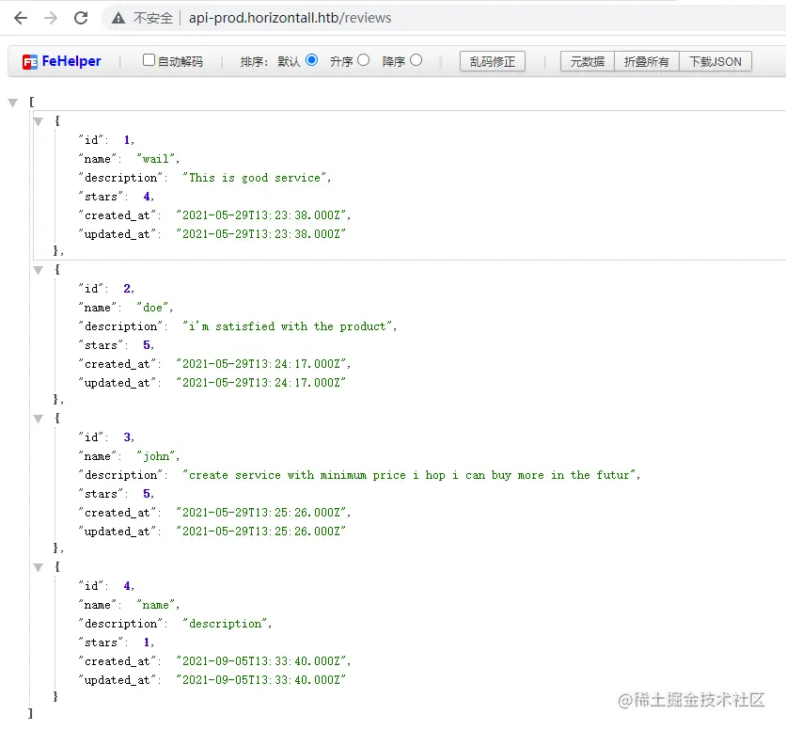Click the "This is good service" description
Screen dimensions: 786x730
point(254,178)
